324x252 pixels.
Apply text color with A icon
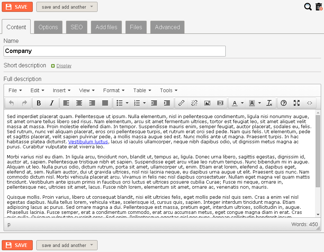click(234, 103)
